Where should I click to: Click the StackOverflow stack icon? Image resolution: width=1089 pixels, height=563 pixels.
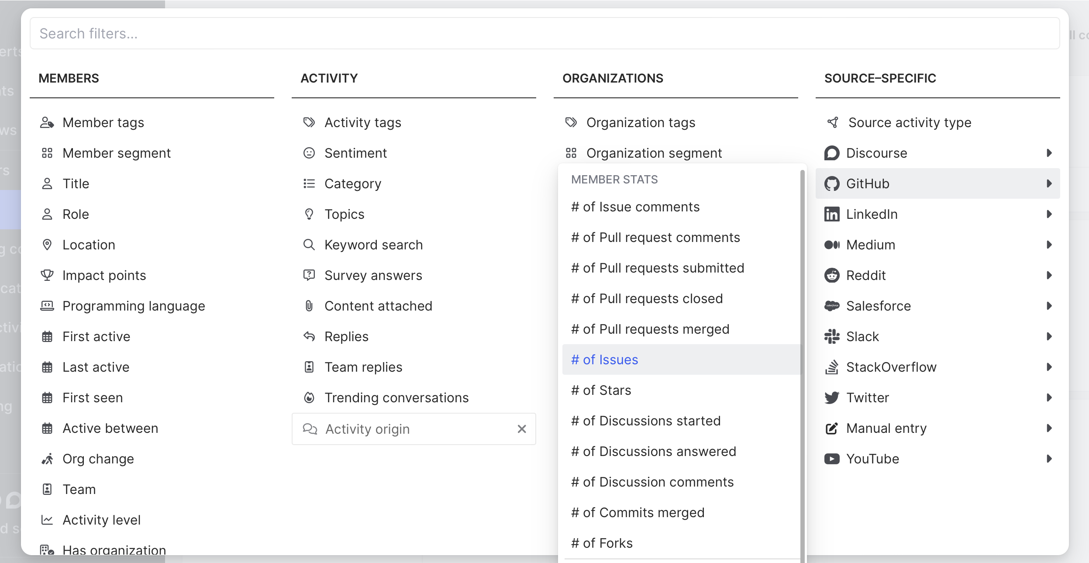coord(831,367)
